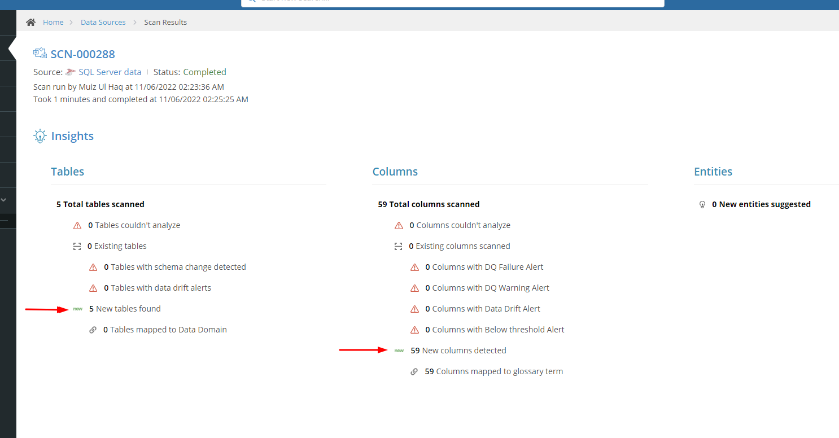Click scan icon beside Existing tables

point(77,246)
